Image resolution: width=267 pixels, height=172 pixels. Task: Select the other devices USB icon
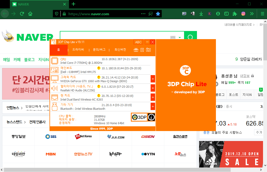tap(55, 107)
